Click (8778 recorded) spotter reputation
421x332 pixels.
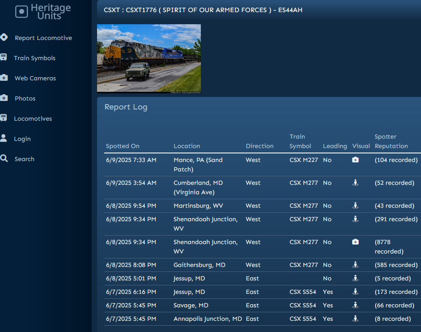389,247
